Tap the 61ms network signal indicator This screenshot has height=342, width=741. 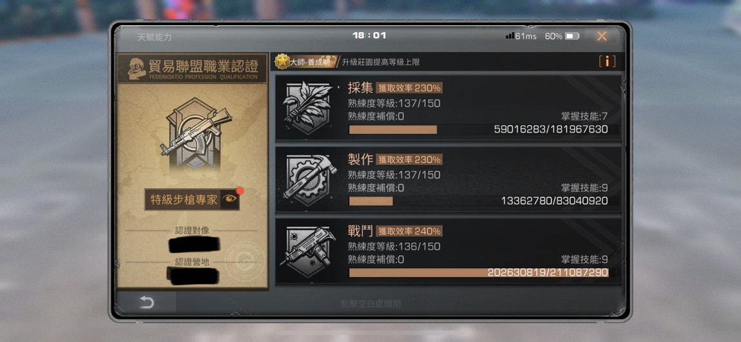point(521,36)
